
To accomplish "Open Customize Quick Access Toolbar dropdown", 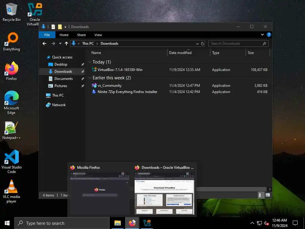I will click(65, 27).
